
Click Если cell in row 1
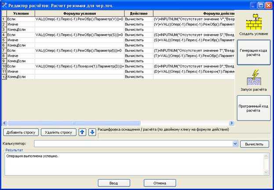tap(21, 19)
